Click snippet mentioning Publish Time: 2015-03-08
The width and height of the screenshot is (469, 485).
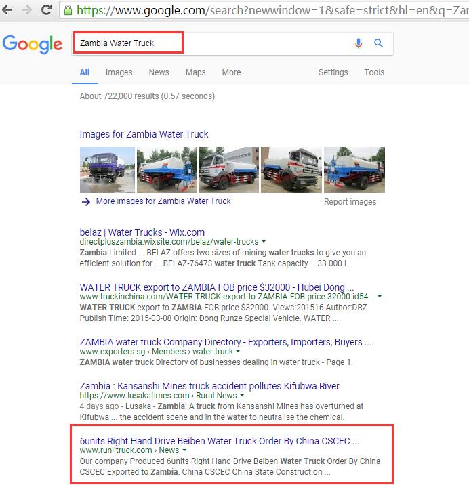(209, 318)
